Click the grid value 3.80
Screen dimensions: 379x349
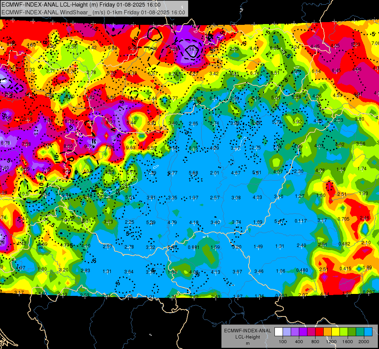coord(360,119)
